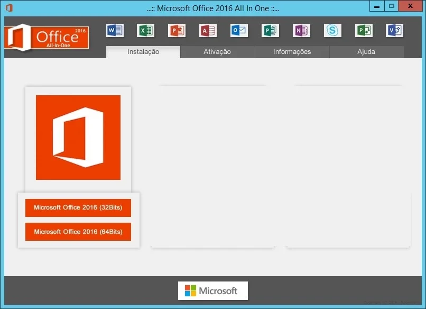Screen dimensions: 426x309
Task: Install Microsoft Office 2016 (32Bits)
Action: [x=78, y=208]
